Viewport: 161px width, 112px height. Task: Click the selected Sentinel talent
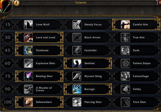(x=88, y=63)
